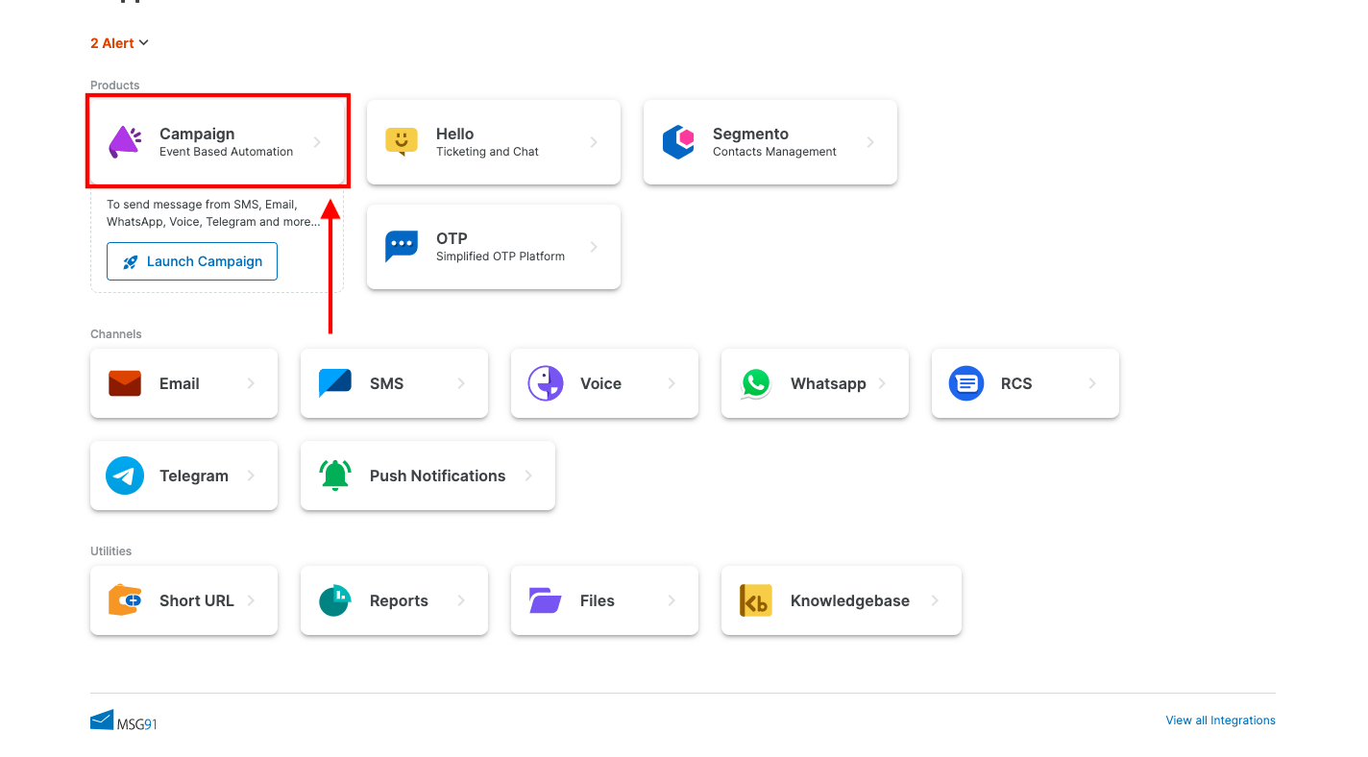Click the chevron on the Email card

[x=251, y=383]
